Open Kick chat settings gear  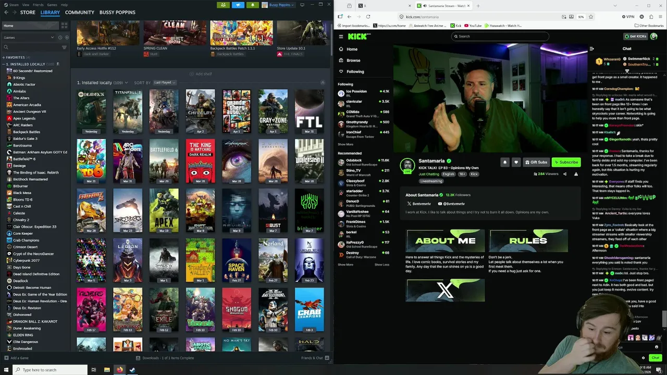pyautogui.click(x=643, y=358)
